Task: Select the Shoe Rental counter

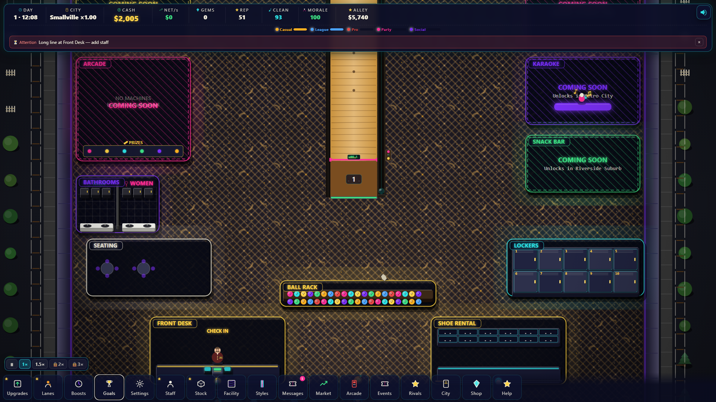Action: coord(498,350)
